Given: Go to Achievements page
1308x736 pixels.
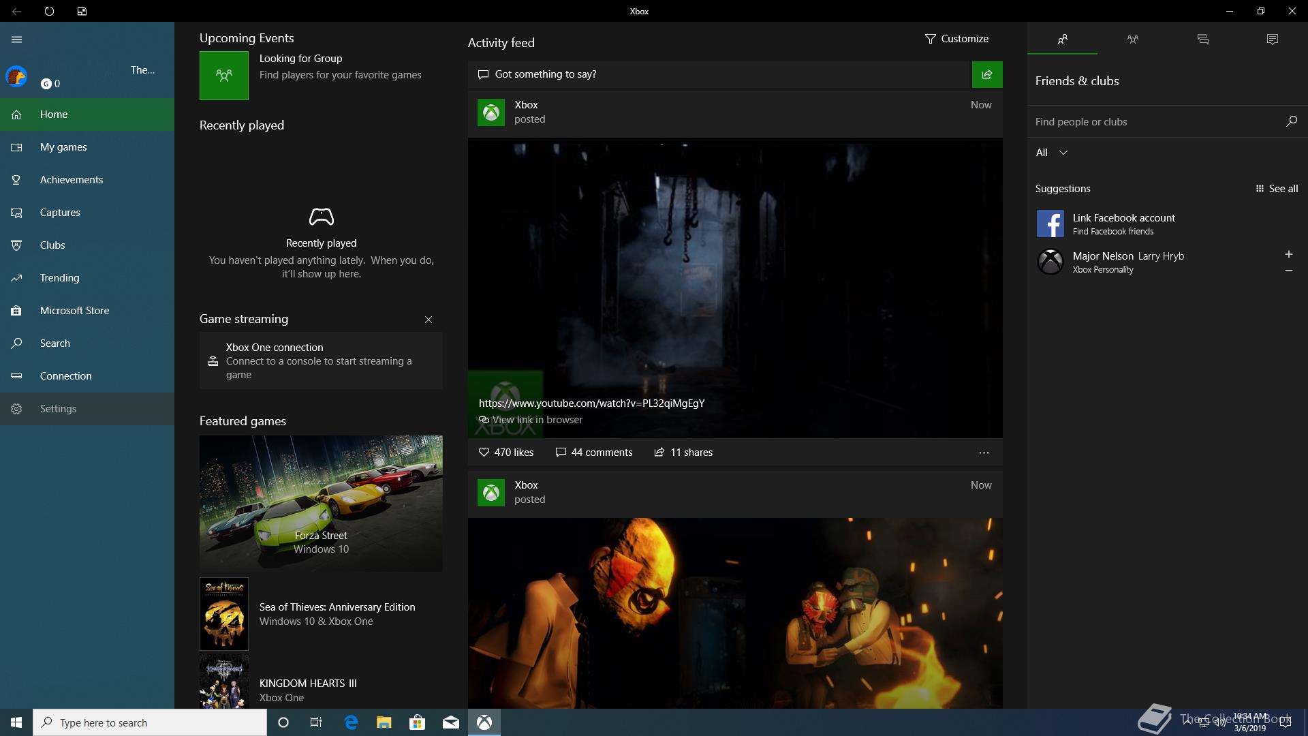Looking at the screenshot, I should click(87, 180).
